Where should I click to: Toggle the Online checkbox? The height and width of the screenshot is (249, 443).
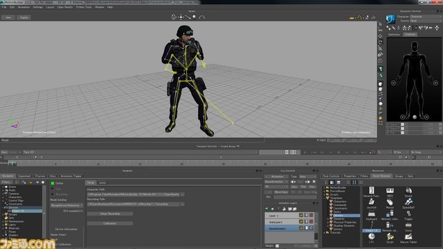coord(53,183)
